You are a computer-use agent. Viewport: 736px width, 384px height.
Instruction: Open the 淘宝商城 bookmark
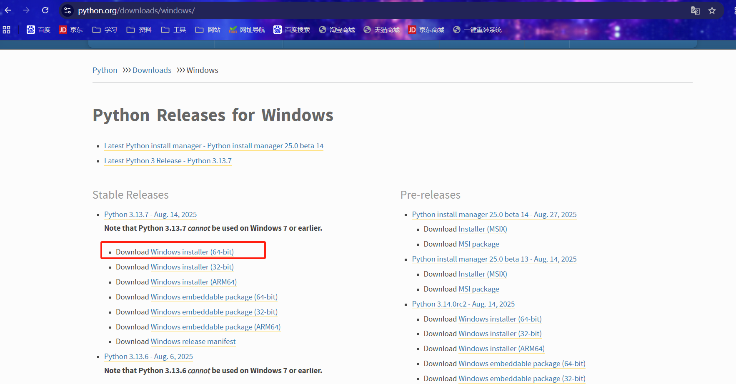coord(337,30)
